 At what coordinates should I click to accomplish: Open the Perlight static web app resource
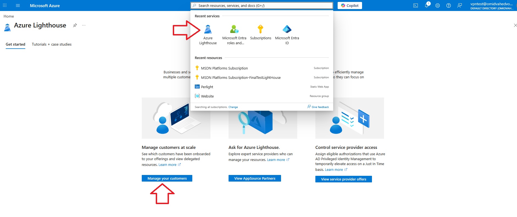[x=207, y=87]
